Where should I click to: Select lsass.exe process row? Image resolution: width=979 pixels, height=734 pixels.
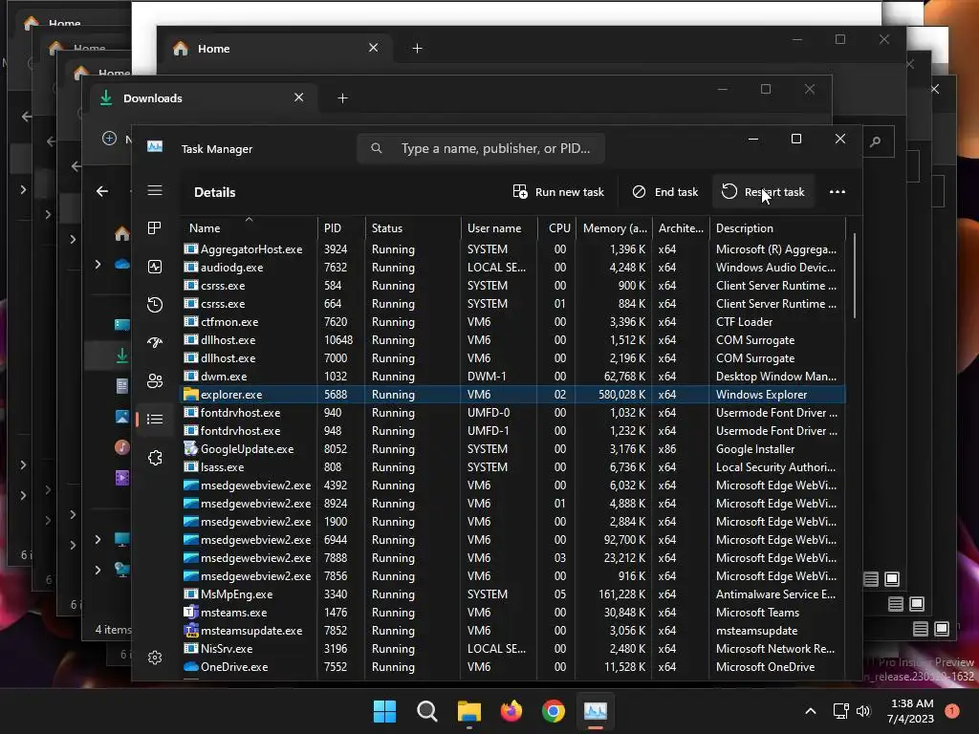pyautogui.click(x=513, y=466)
